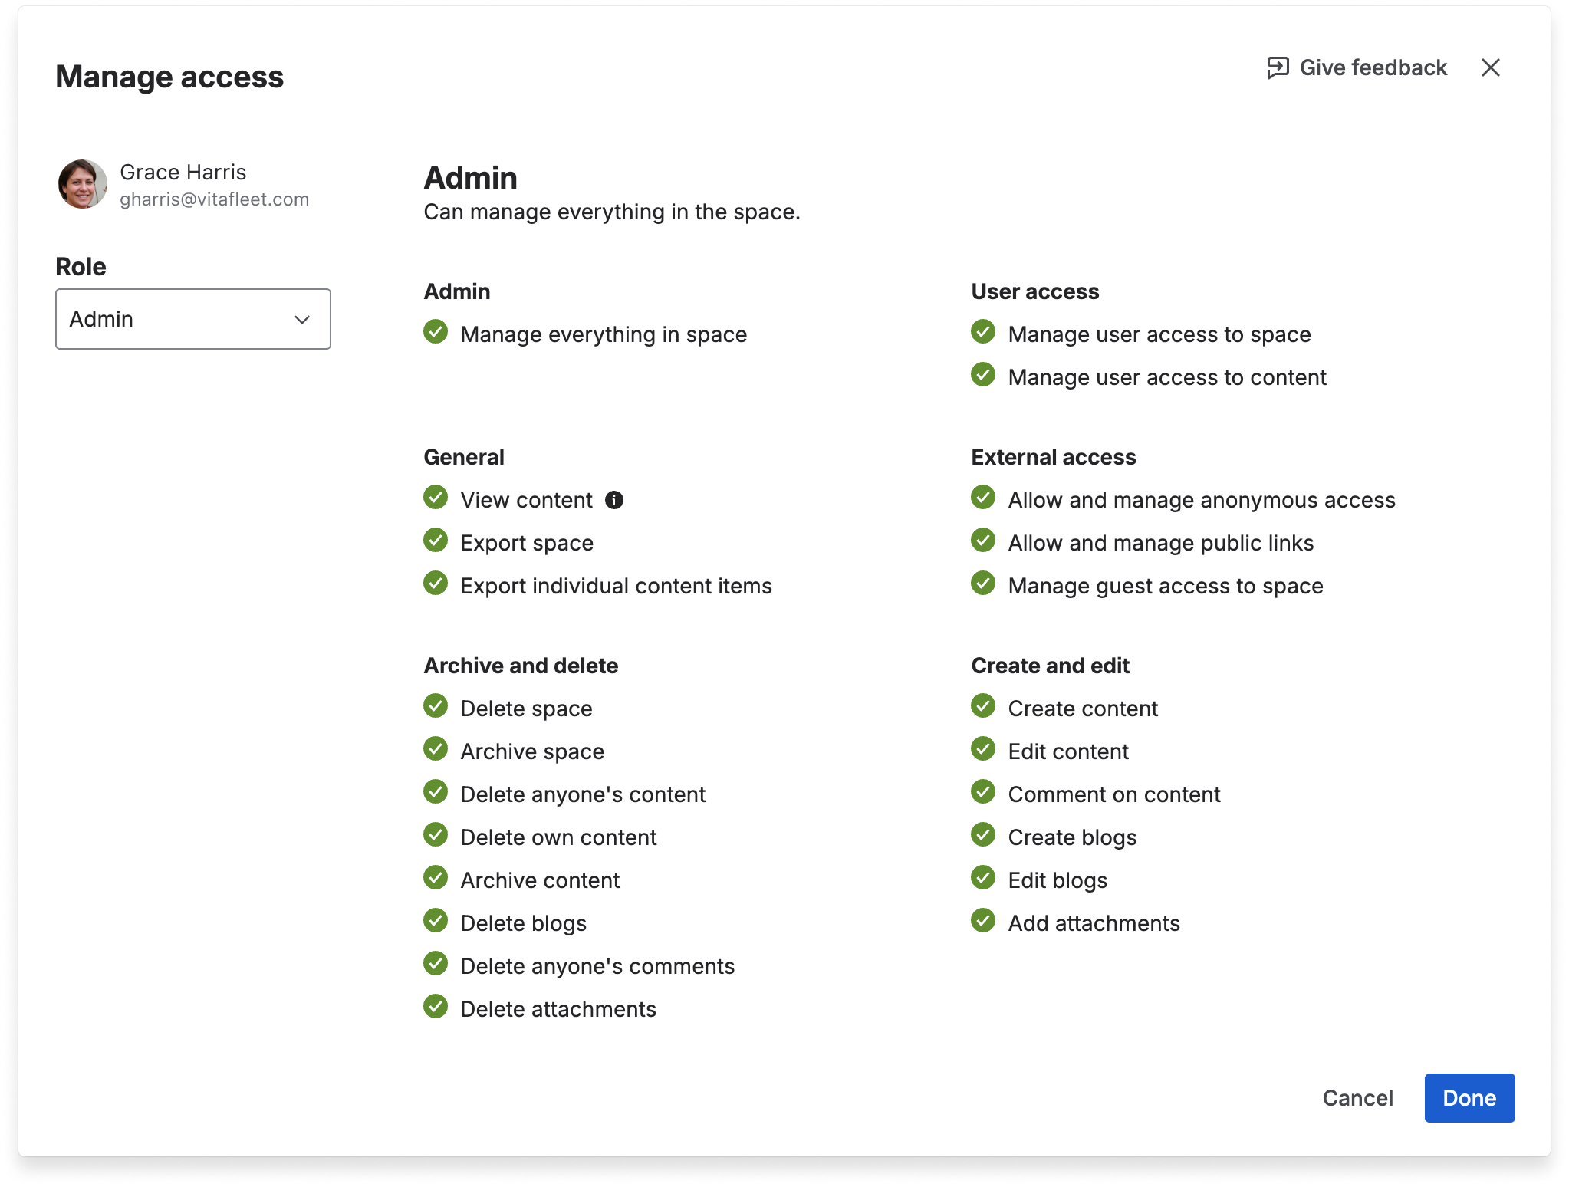Click the chevron on the Role selector
This screenshot has width=1569, height=1187.
point(301,319)
